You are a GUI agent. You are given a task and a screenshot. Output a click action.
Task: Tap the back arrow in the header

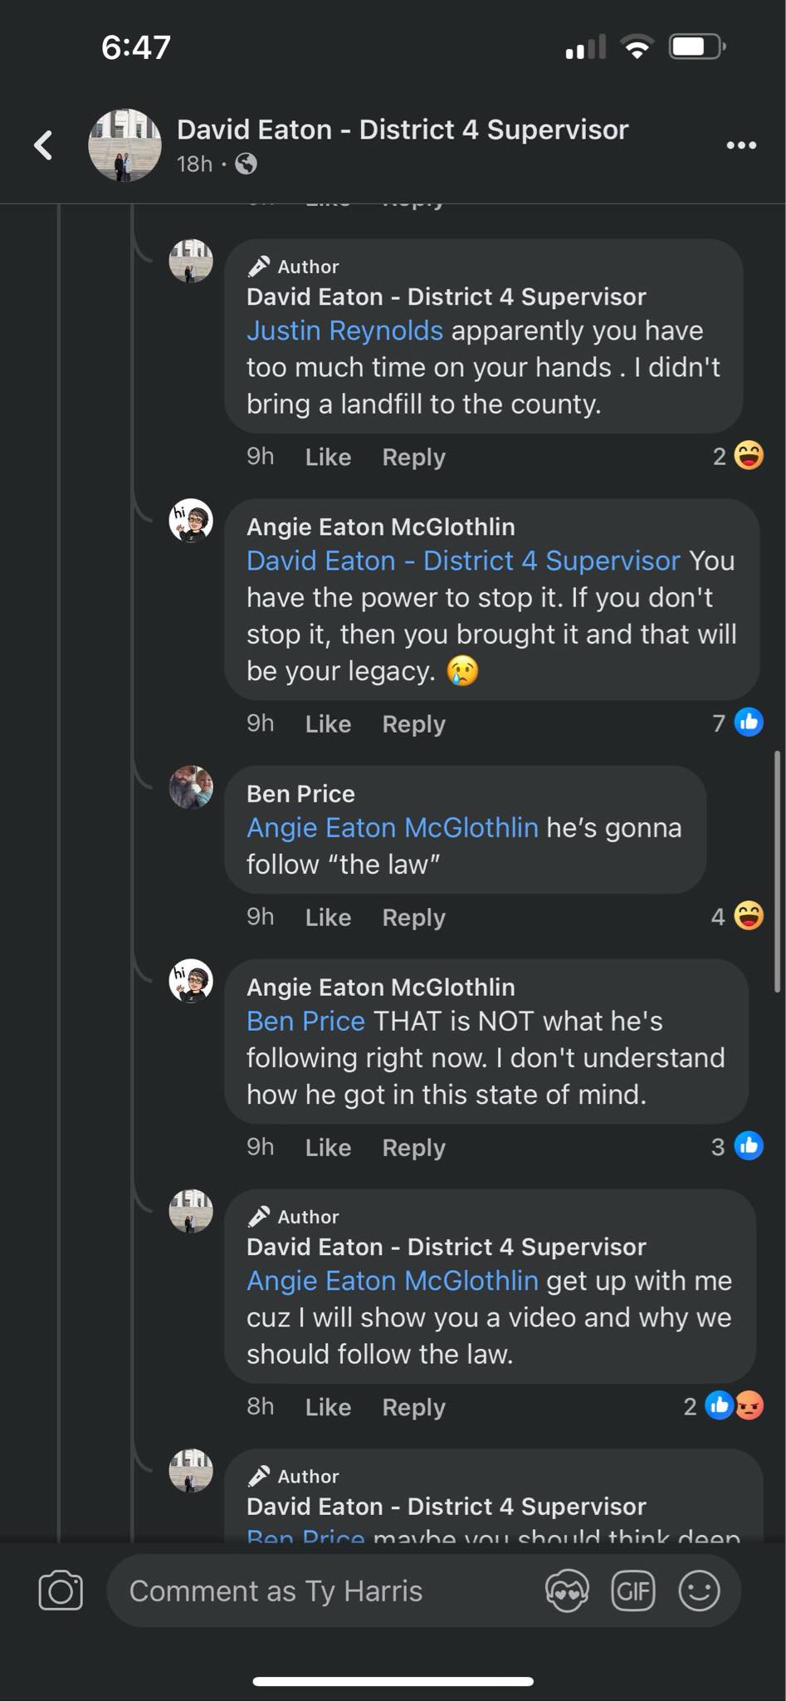44,145
